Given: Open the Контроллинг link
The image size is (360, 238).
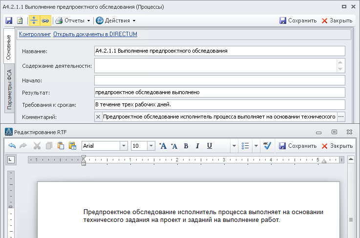Looking at the screenshot, I should click(35, 34).
